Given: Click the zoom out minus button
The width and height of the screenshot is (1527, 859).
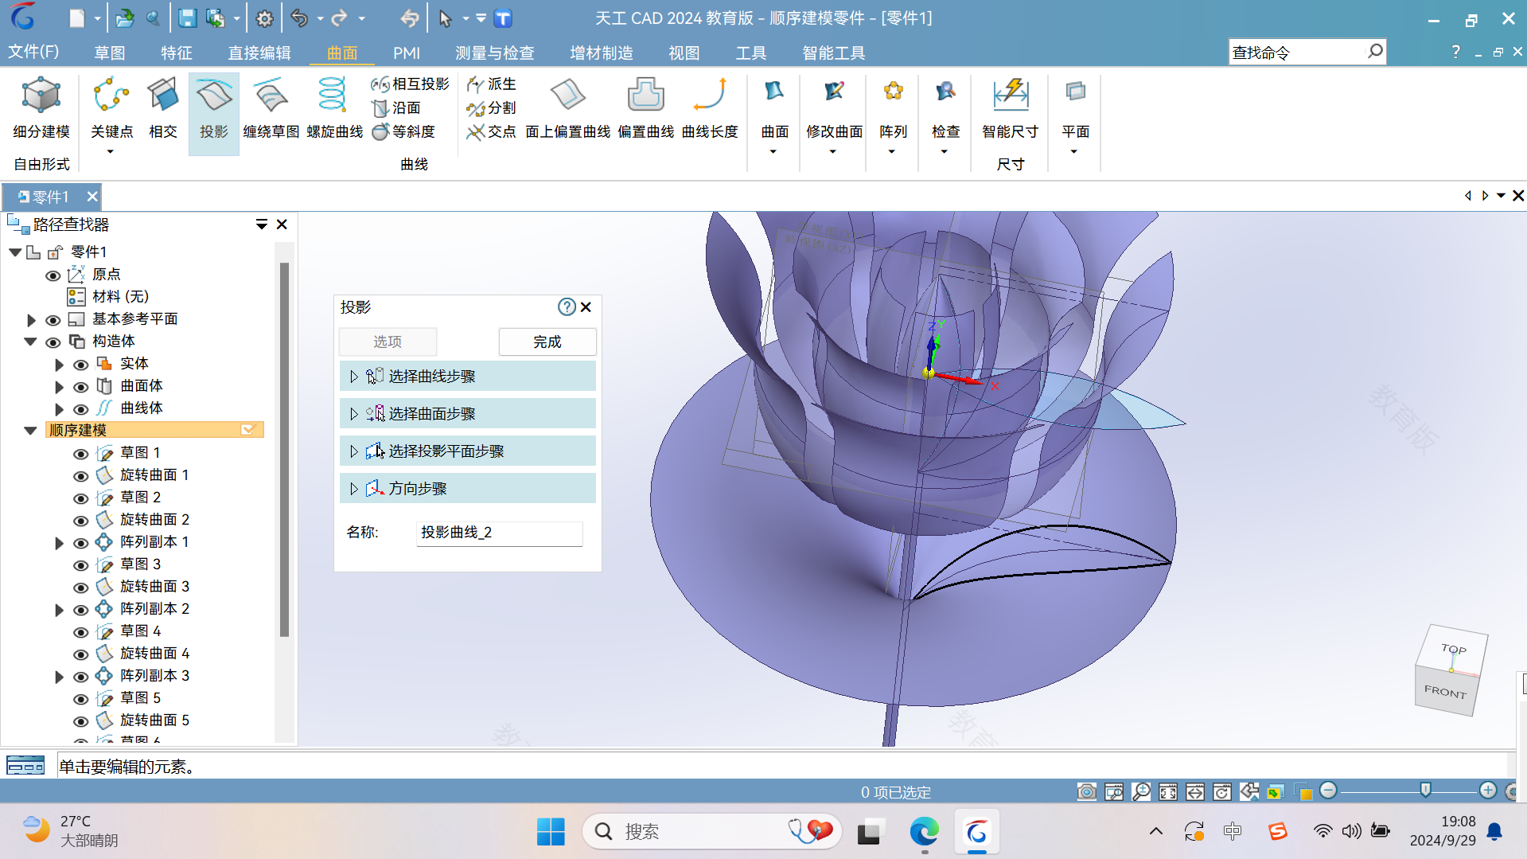Looking at the screenshot, I should coord(1327,790).
